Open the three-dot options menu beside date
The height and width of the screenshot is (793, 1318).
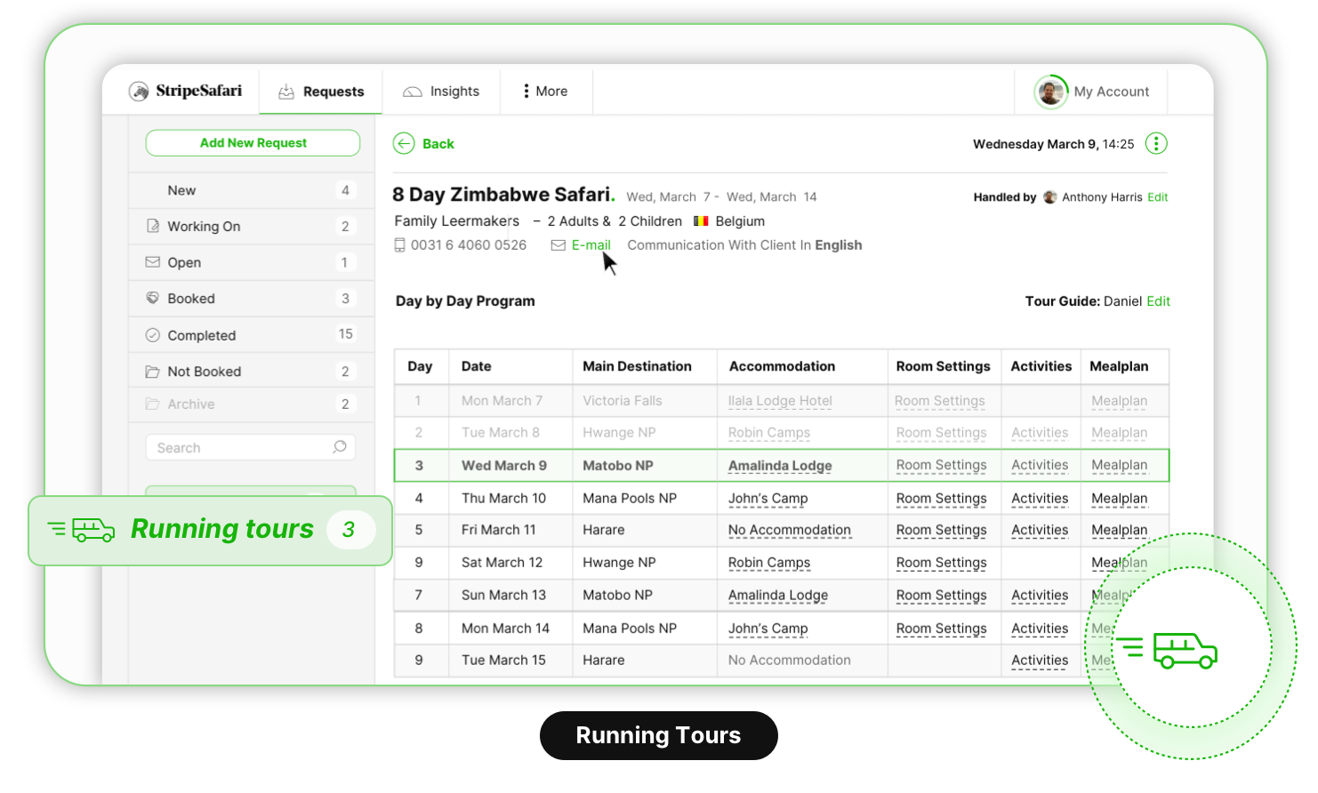1155,144
